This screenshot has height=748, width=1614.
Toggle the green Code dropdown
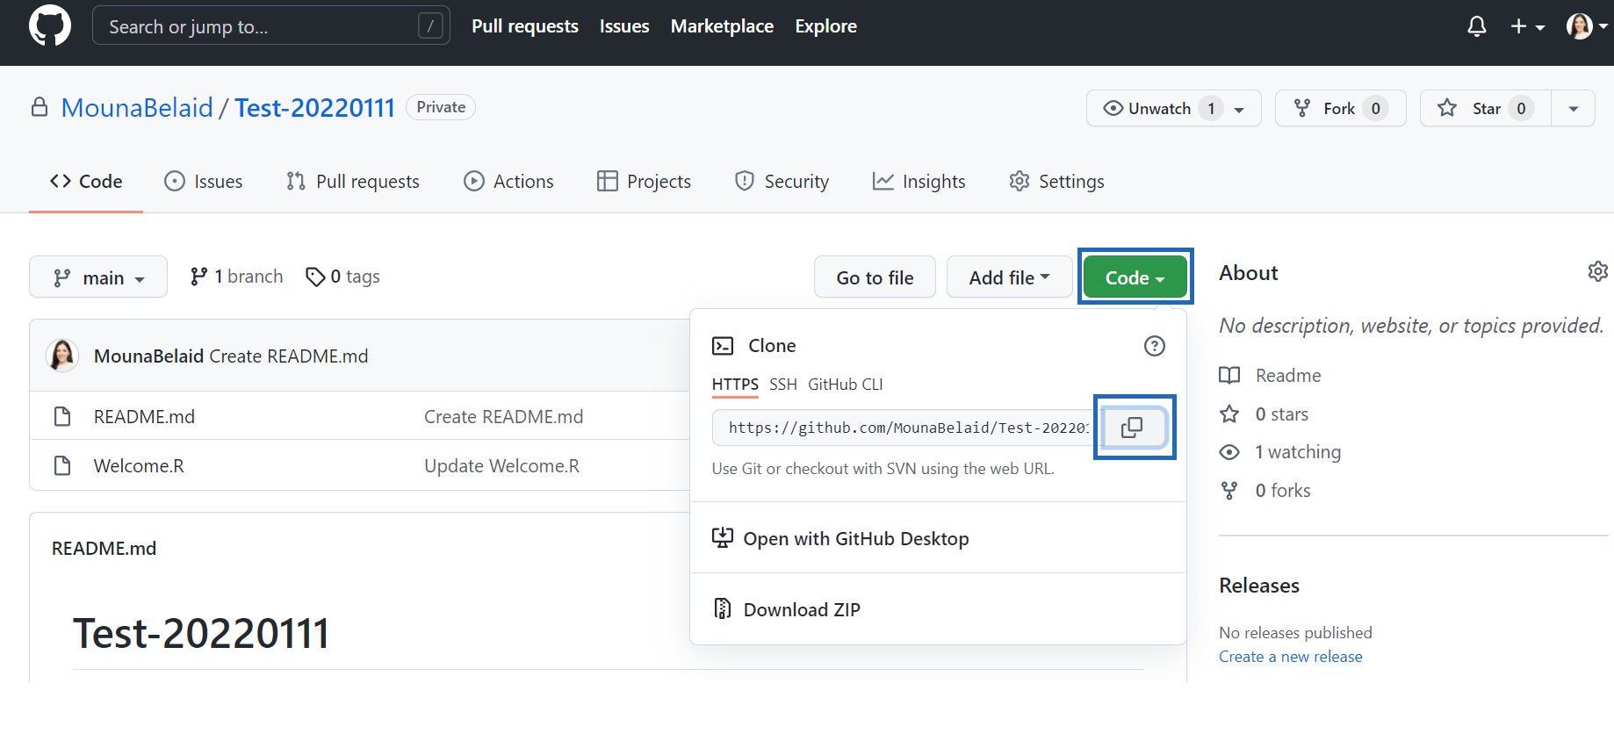[x=1135, y=277]
